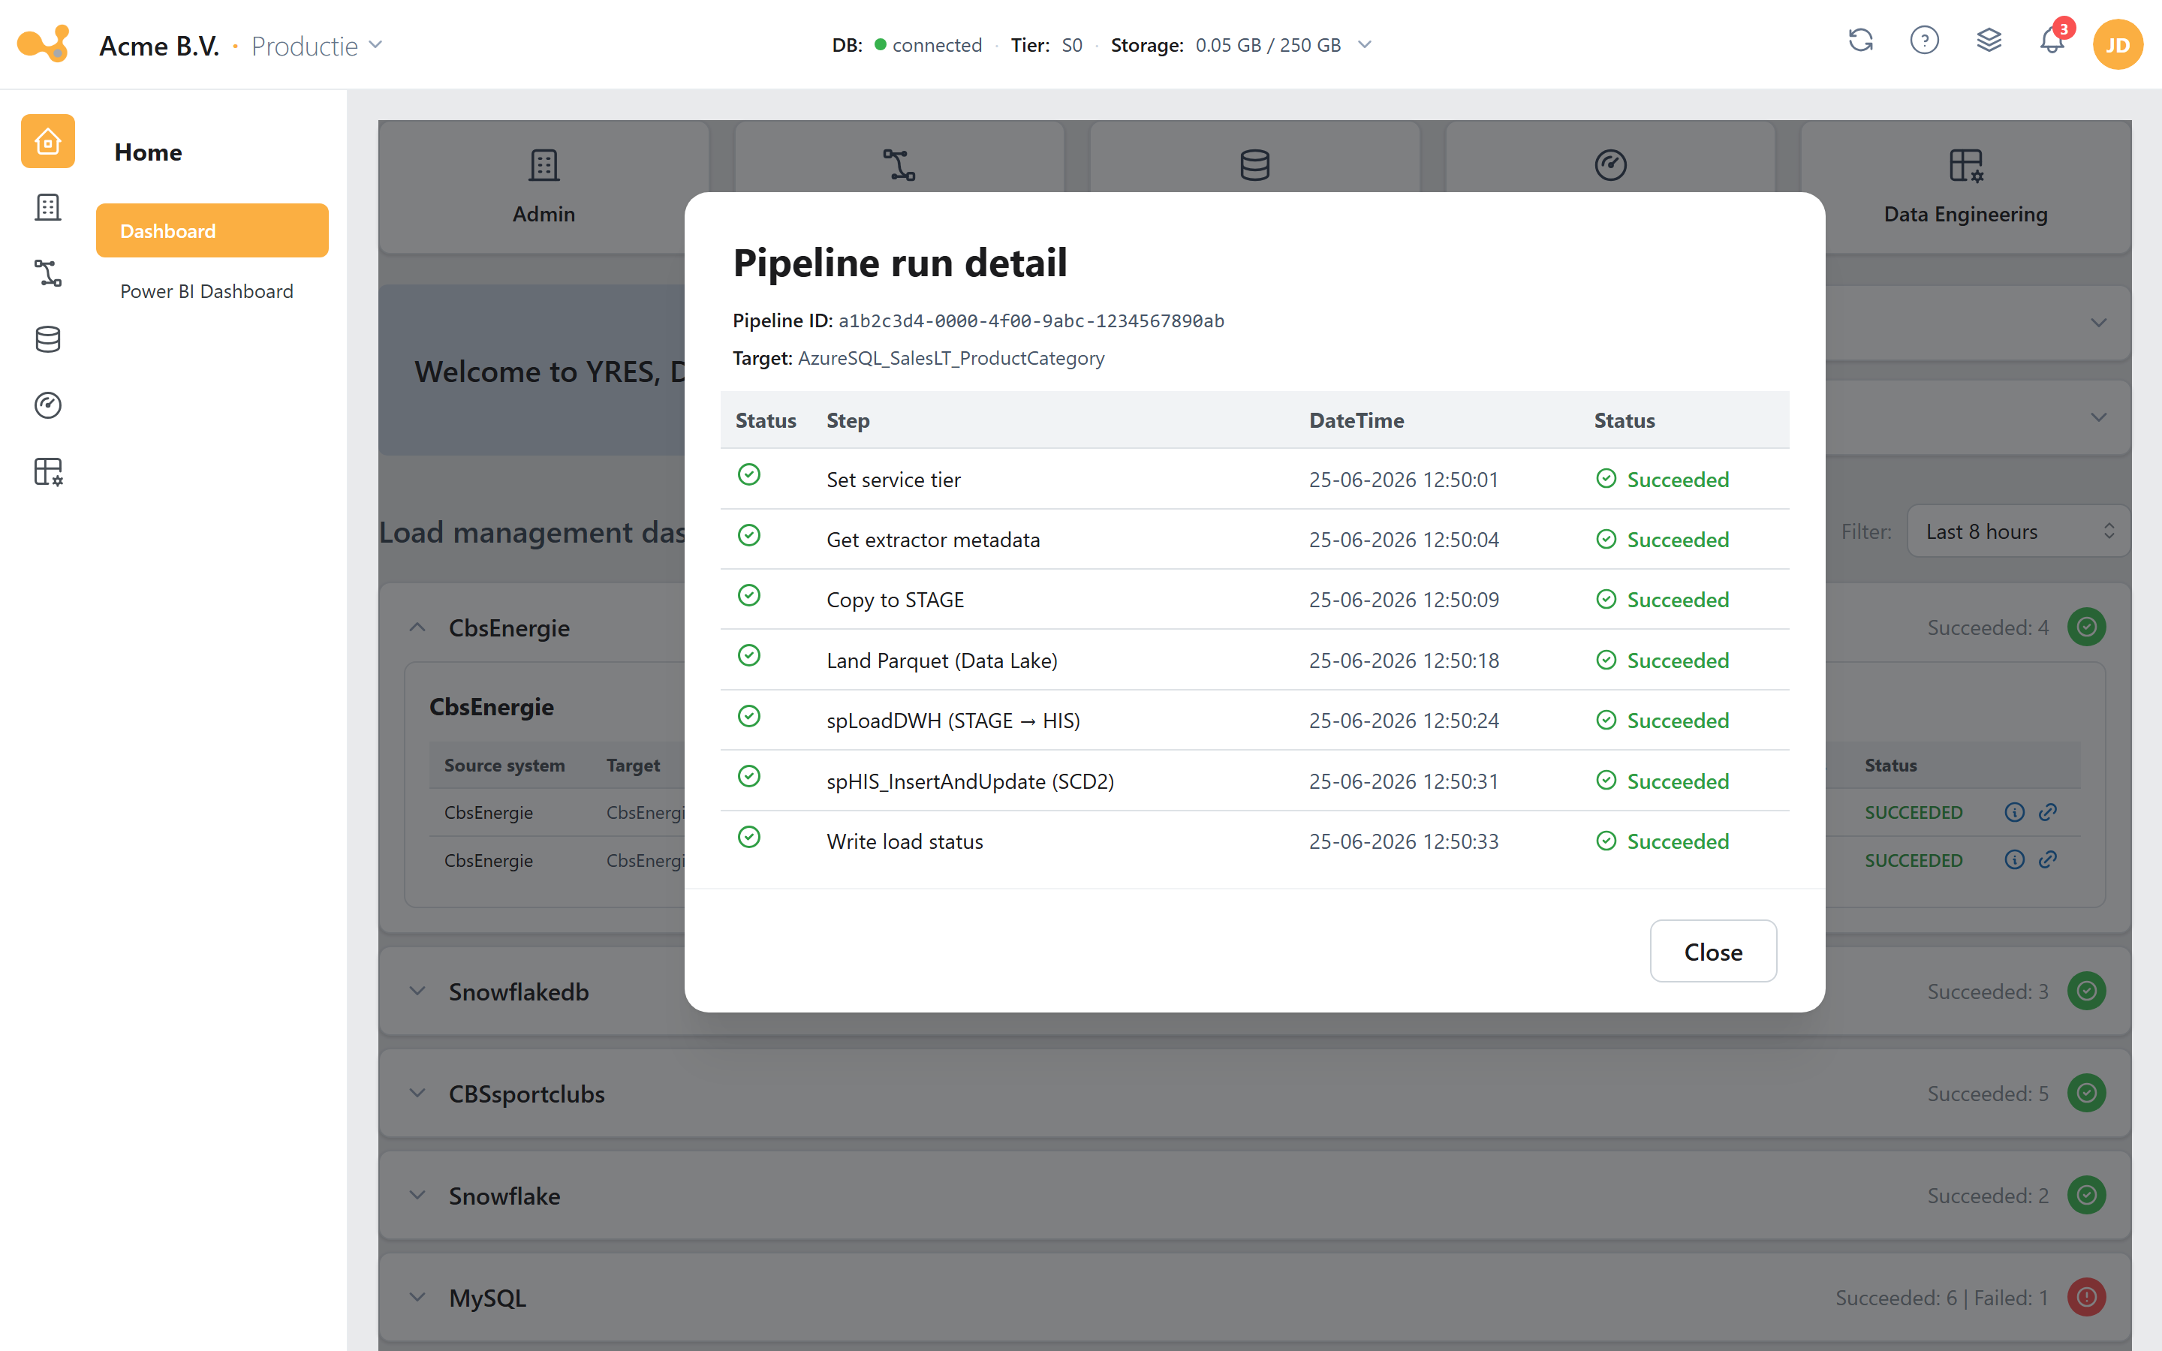Click info icon on second SUCCEEDED row
Screen dimensions: 2162x1351
(2013, 859)
